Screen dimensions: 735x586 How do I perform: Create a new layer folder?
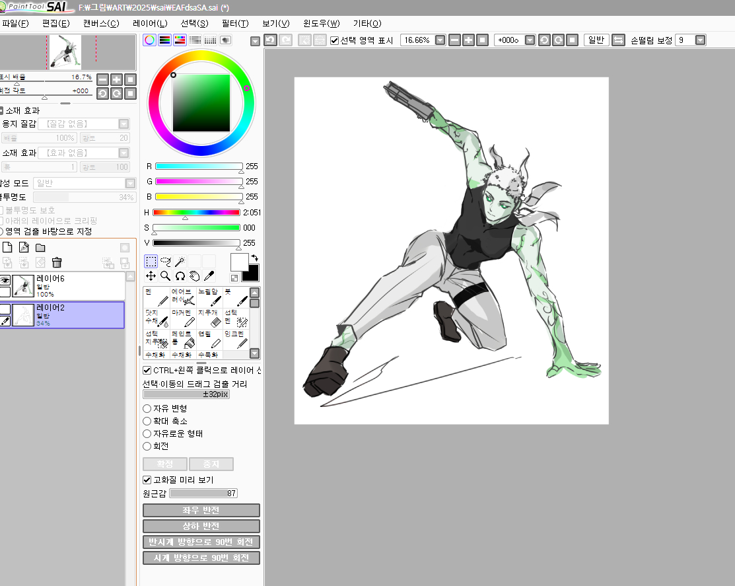[40, 248]
